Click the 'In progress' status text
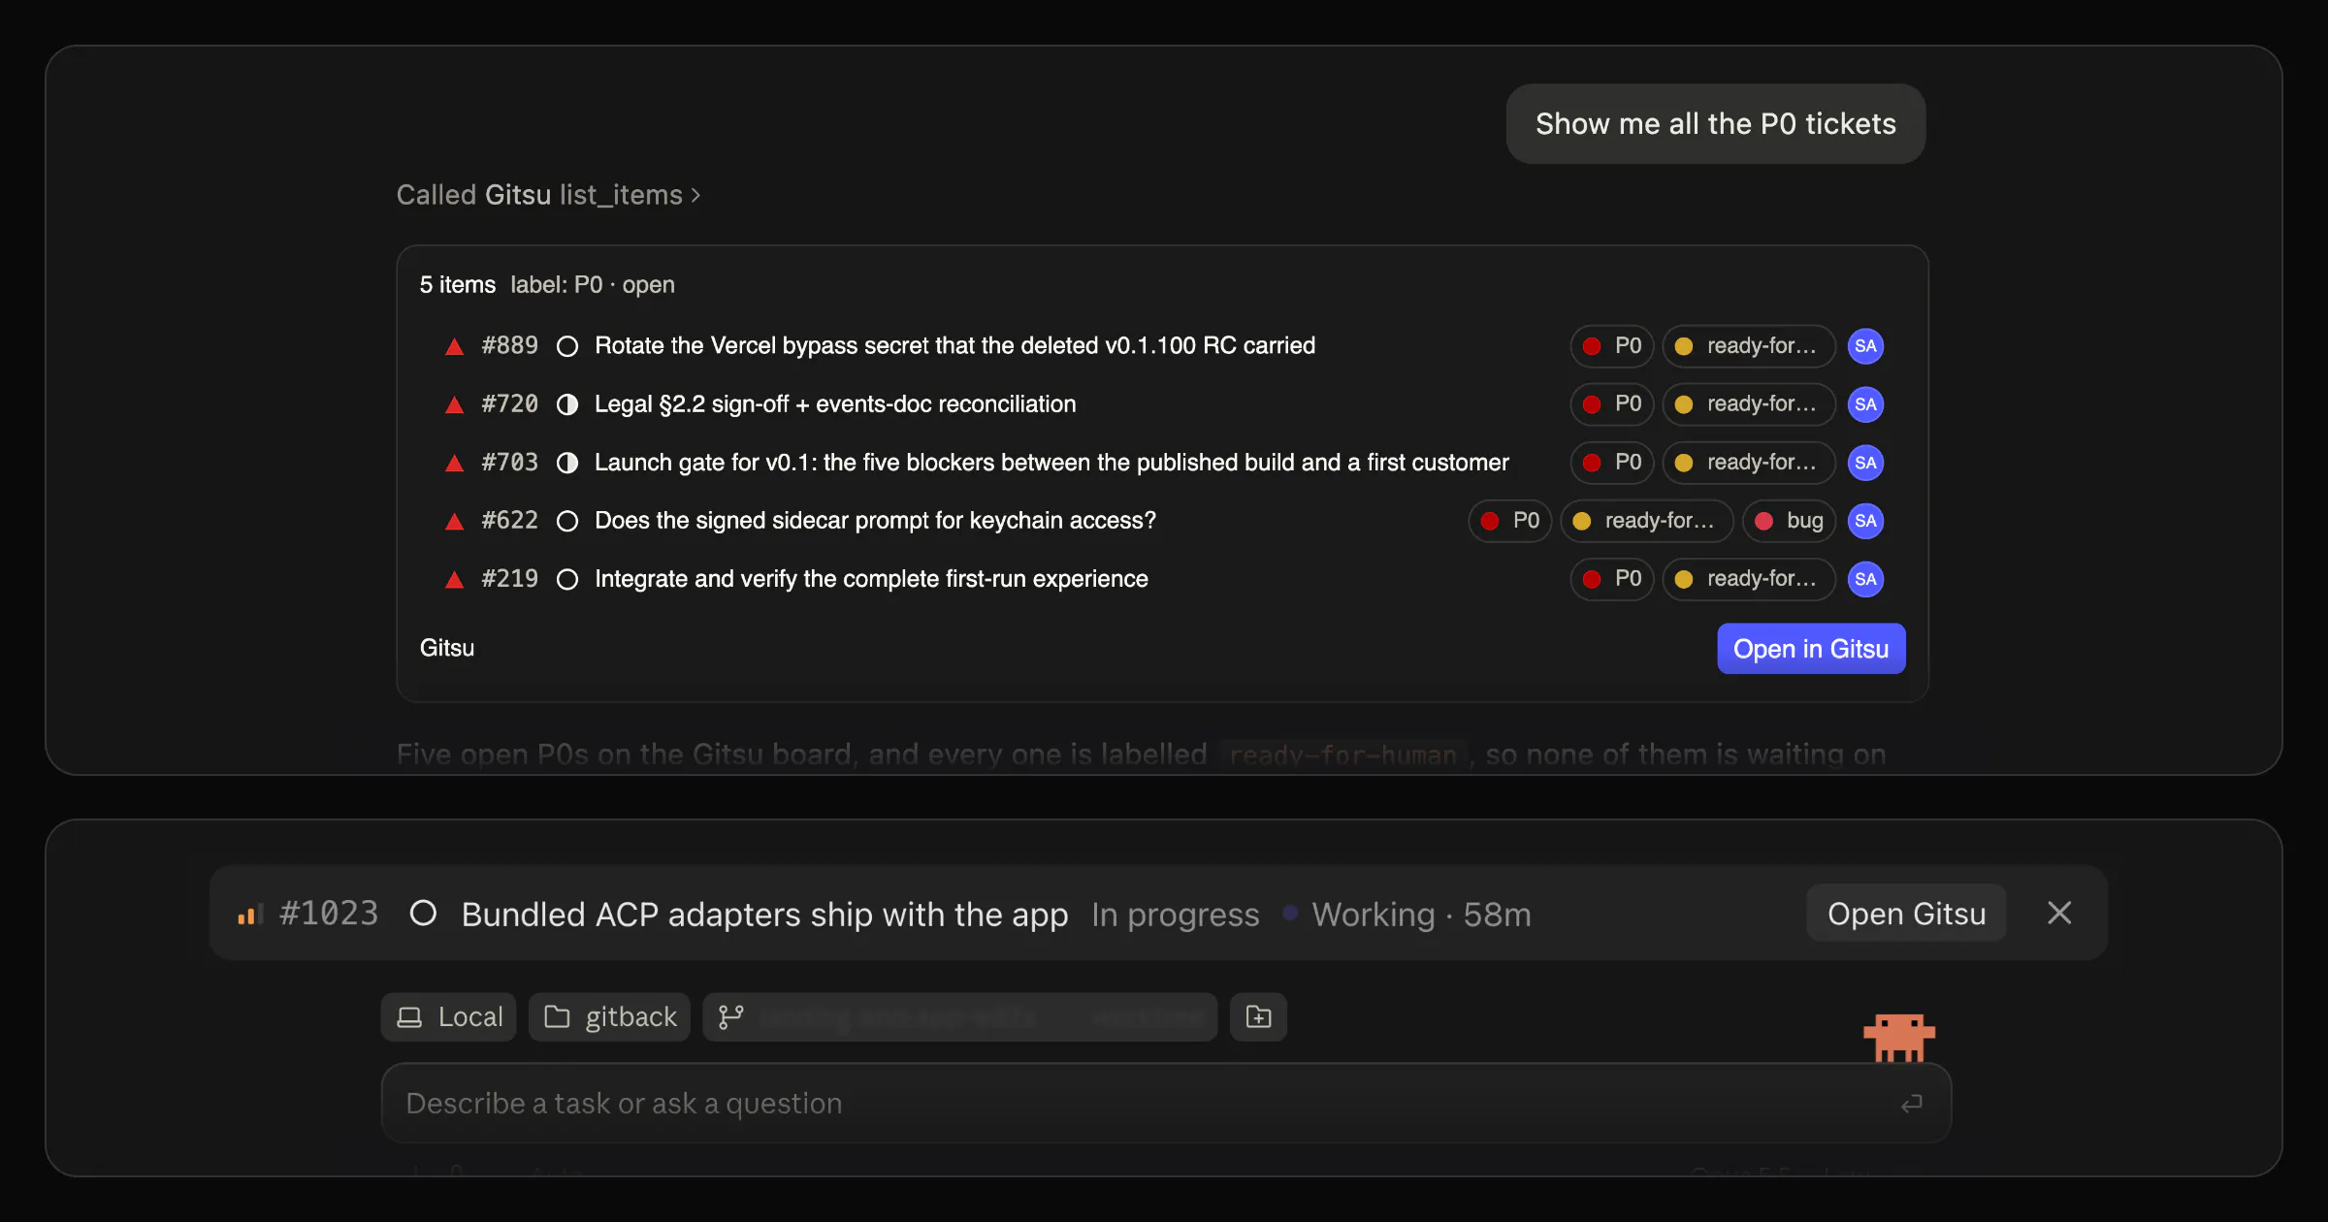Image resolution: width=2328 pixels, height=1222 pixels. 1175,915
